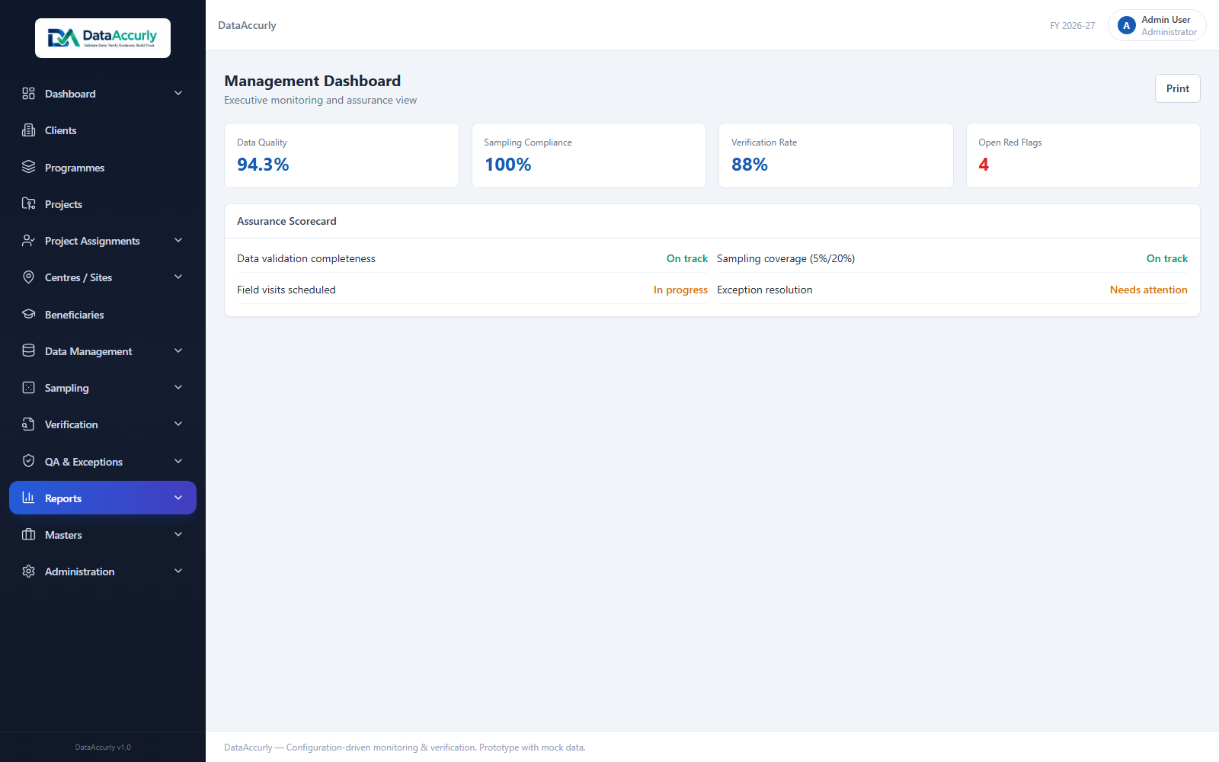1219x762 pixels.
Task: Click the Masters briefcase icon
Action: (x=28, y=535)
